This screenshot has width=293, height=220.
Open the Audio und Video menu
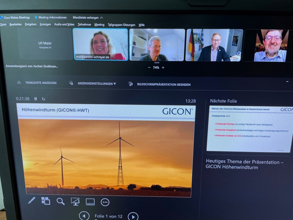64,24
